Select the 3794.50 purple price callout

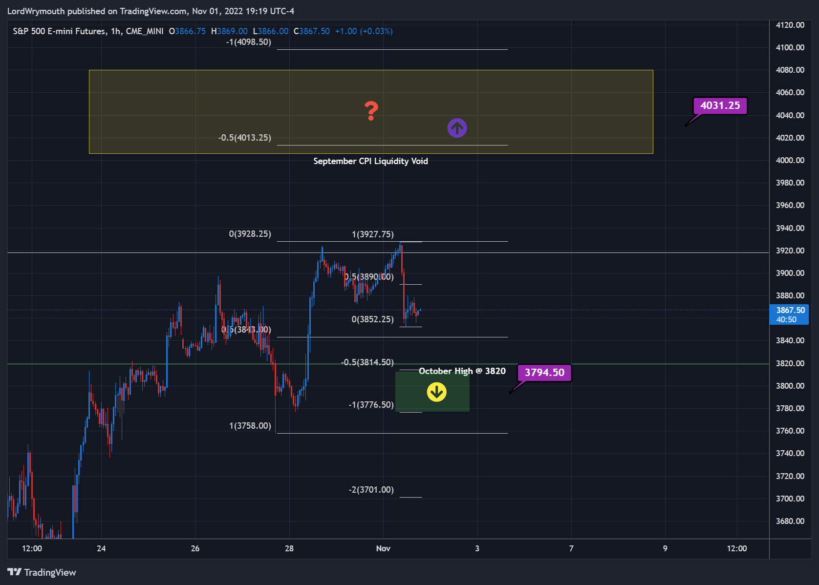[544, 373]
